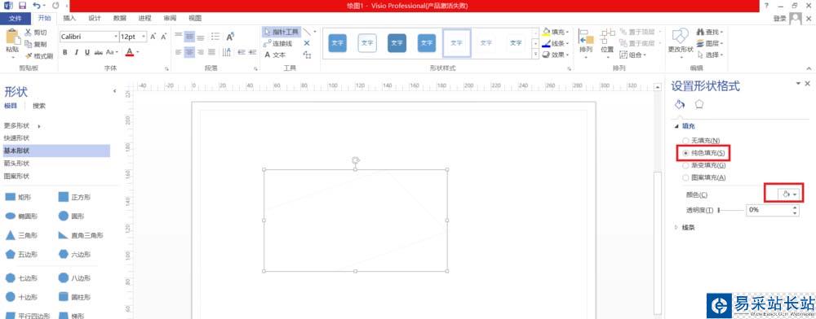Toggle Italic formatting
816x319 pixels.
click(76, 52)
